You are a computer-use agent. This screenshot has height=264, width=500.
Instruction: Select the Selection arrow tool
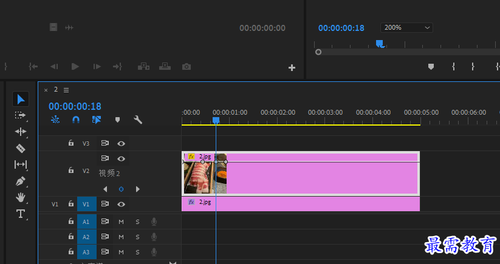tap(21, 99)
